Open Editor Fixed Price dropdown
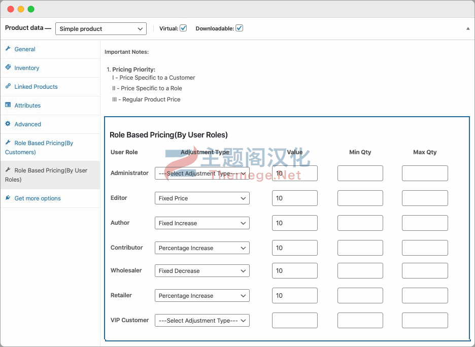475x347 pixels. click(202, 198)
